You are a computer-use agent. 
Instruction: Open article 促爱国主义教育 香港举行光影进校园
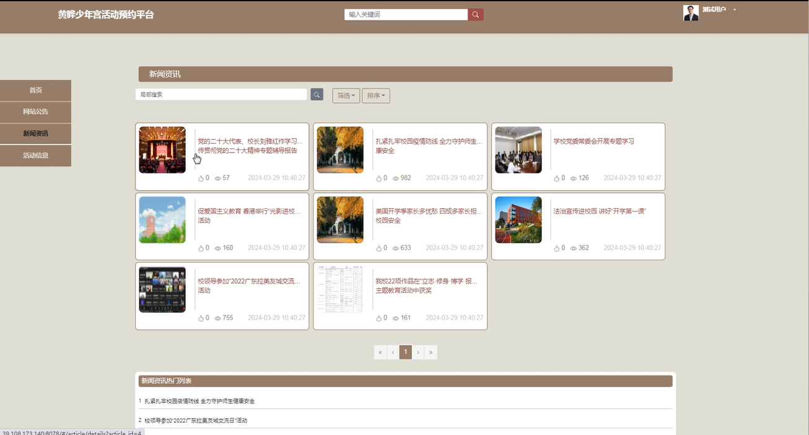coord(250,216)
